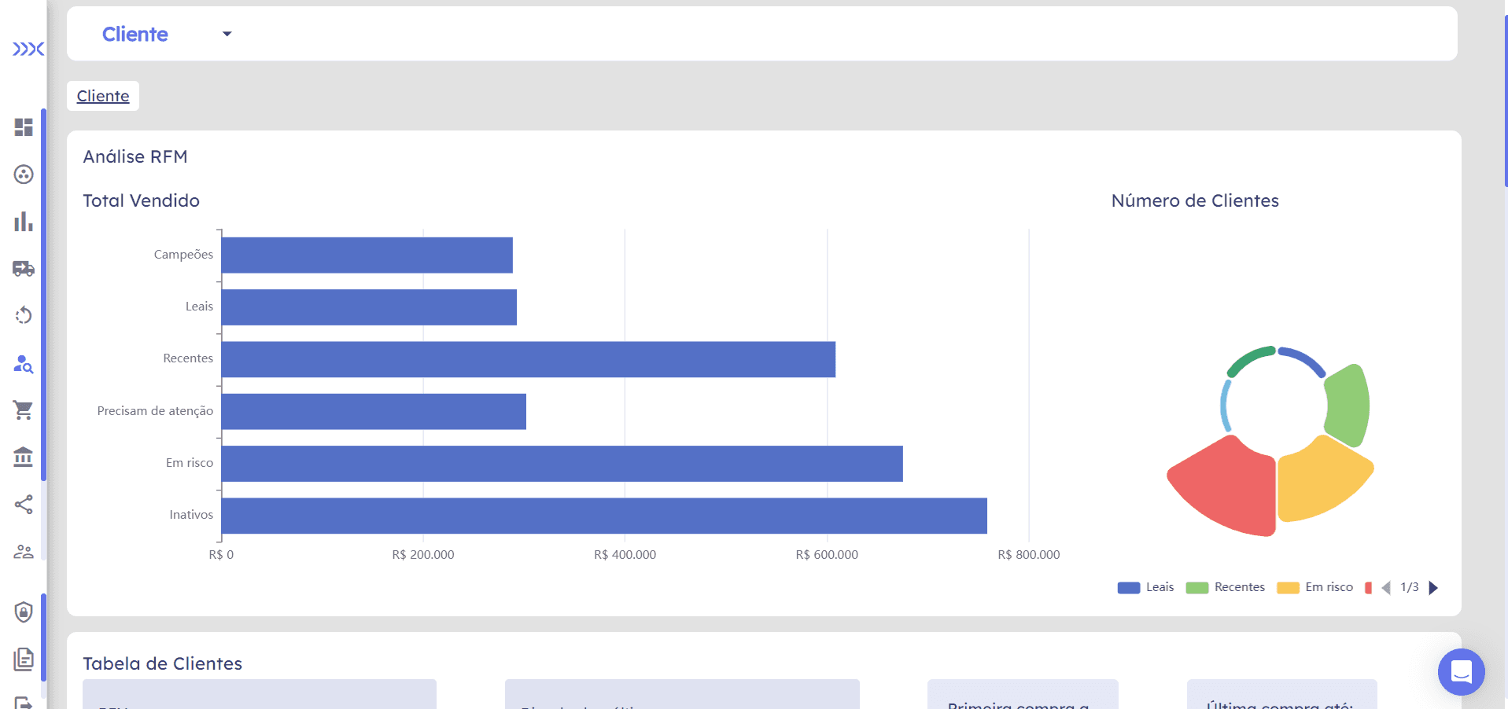The width and height of the screenshot is (1508, 709).
Task: Click the Recentes bar in chart
Action: coord(529,359)
